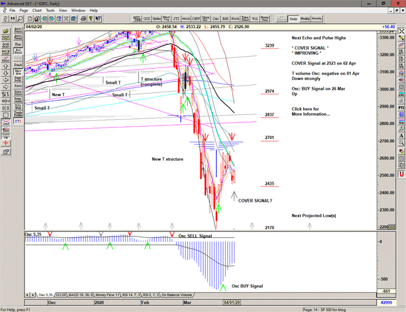The width and height of the screenshot is (406, 312).
Task: Toggle the Auto Gann study button
Action: 18,30
